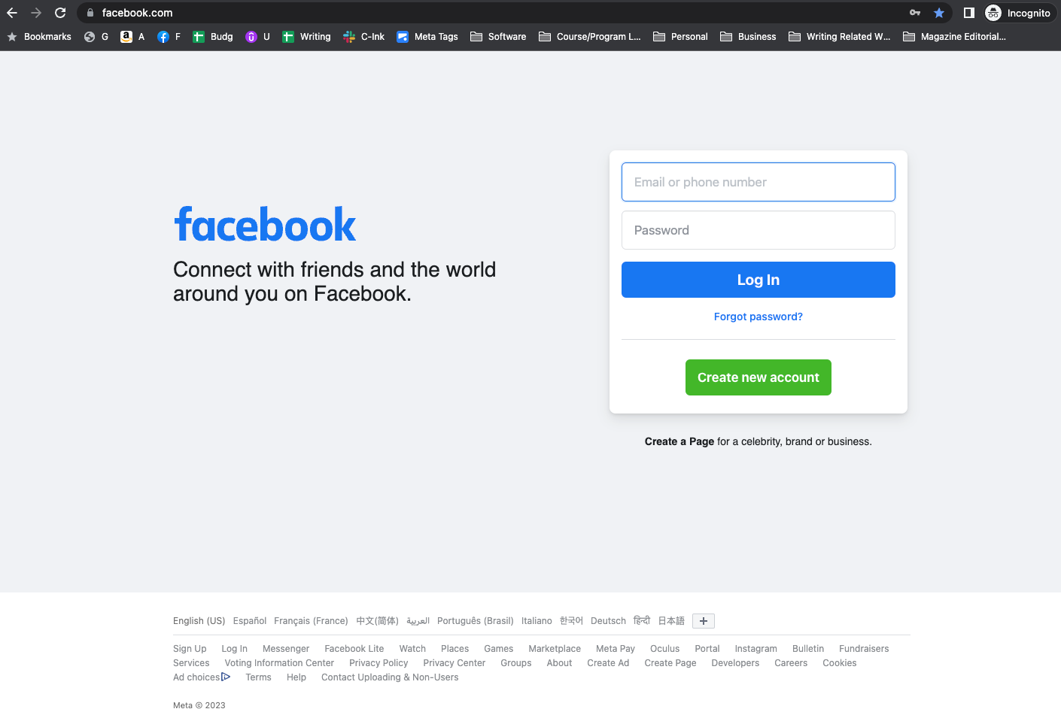Viewport: 1061px width, 715px height.
Task: Click Forgot password? link
Action: click(x=759, y=317)
